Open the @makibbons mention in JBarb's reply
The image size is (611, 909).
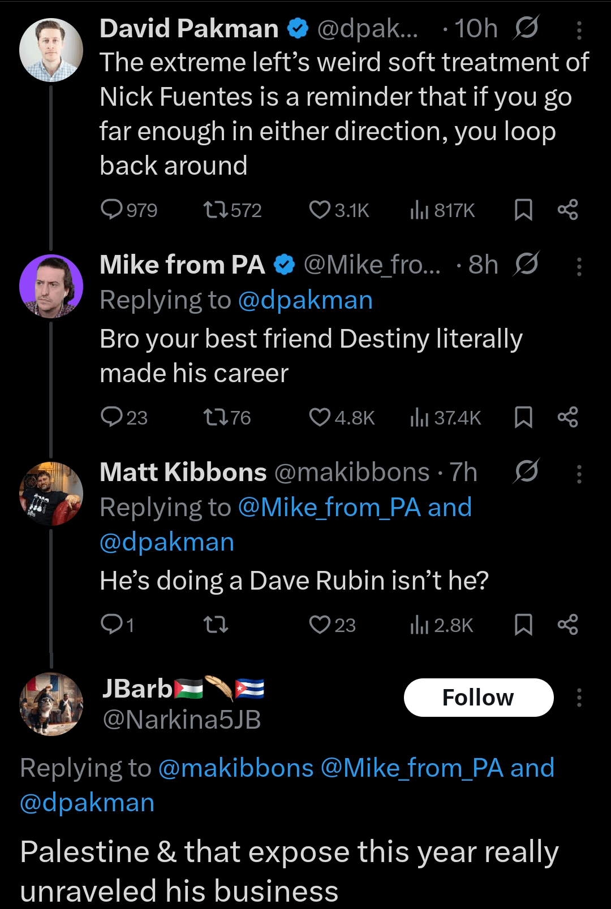[x=235, y=768]
